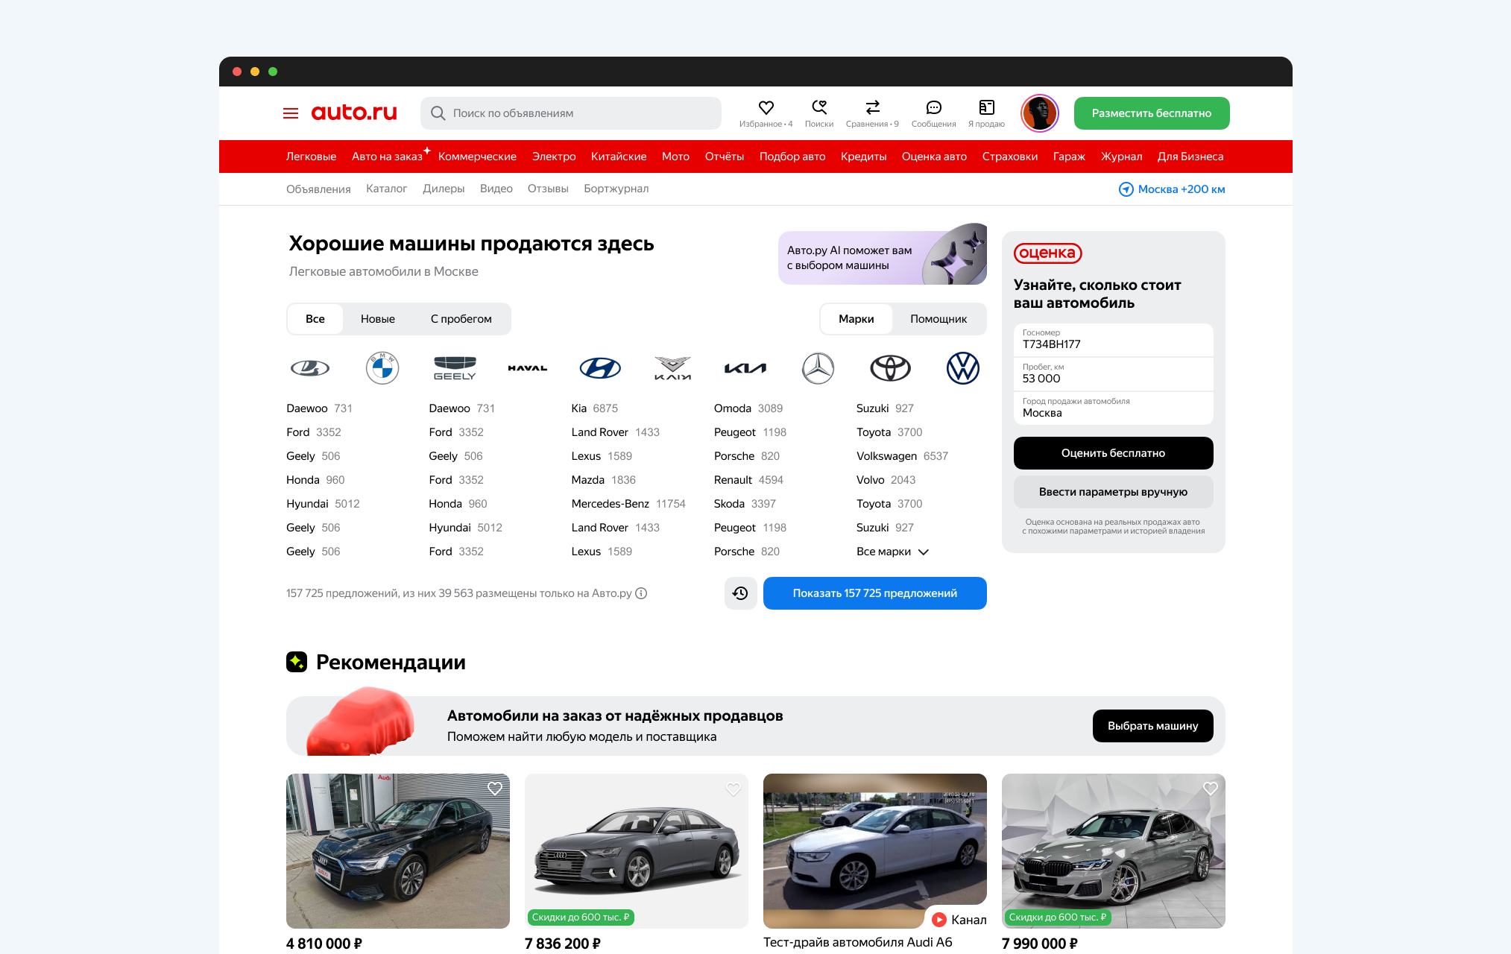Go to 'Дилеры' subnav tab
The height and width of the screenshot is (954, 1511).
tap(444, 189)
